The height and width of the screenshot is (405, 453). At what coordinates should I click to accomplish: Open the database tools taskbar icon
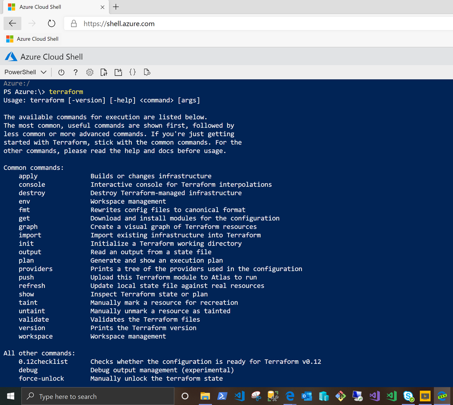(x=273, y=396)
